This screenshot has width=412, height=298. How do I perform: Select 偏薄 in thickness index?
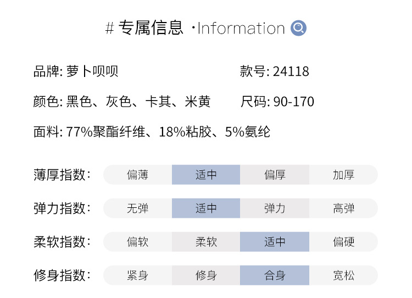[x=138, y=175]
